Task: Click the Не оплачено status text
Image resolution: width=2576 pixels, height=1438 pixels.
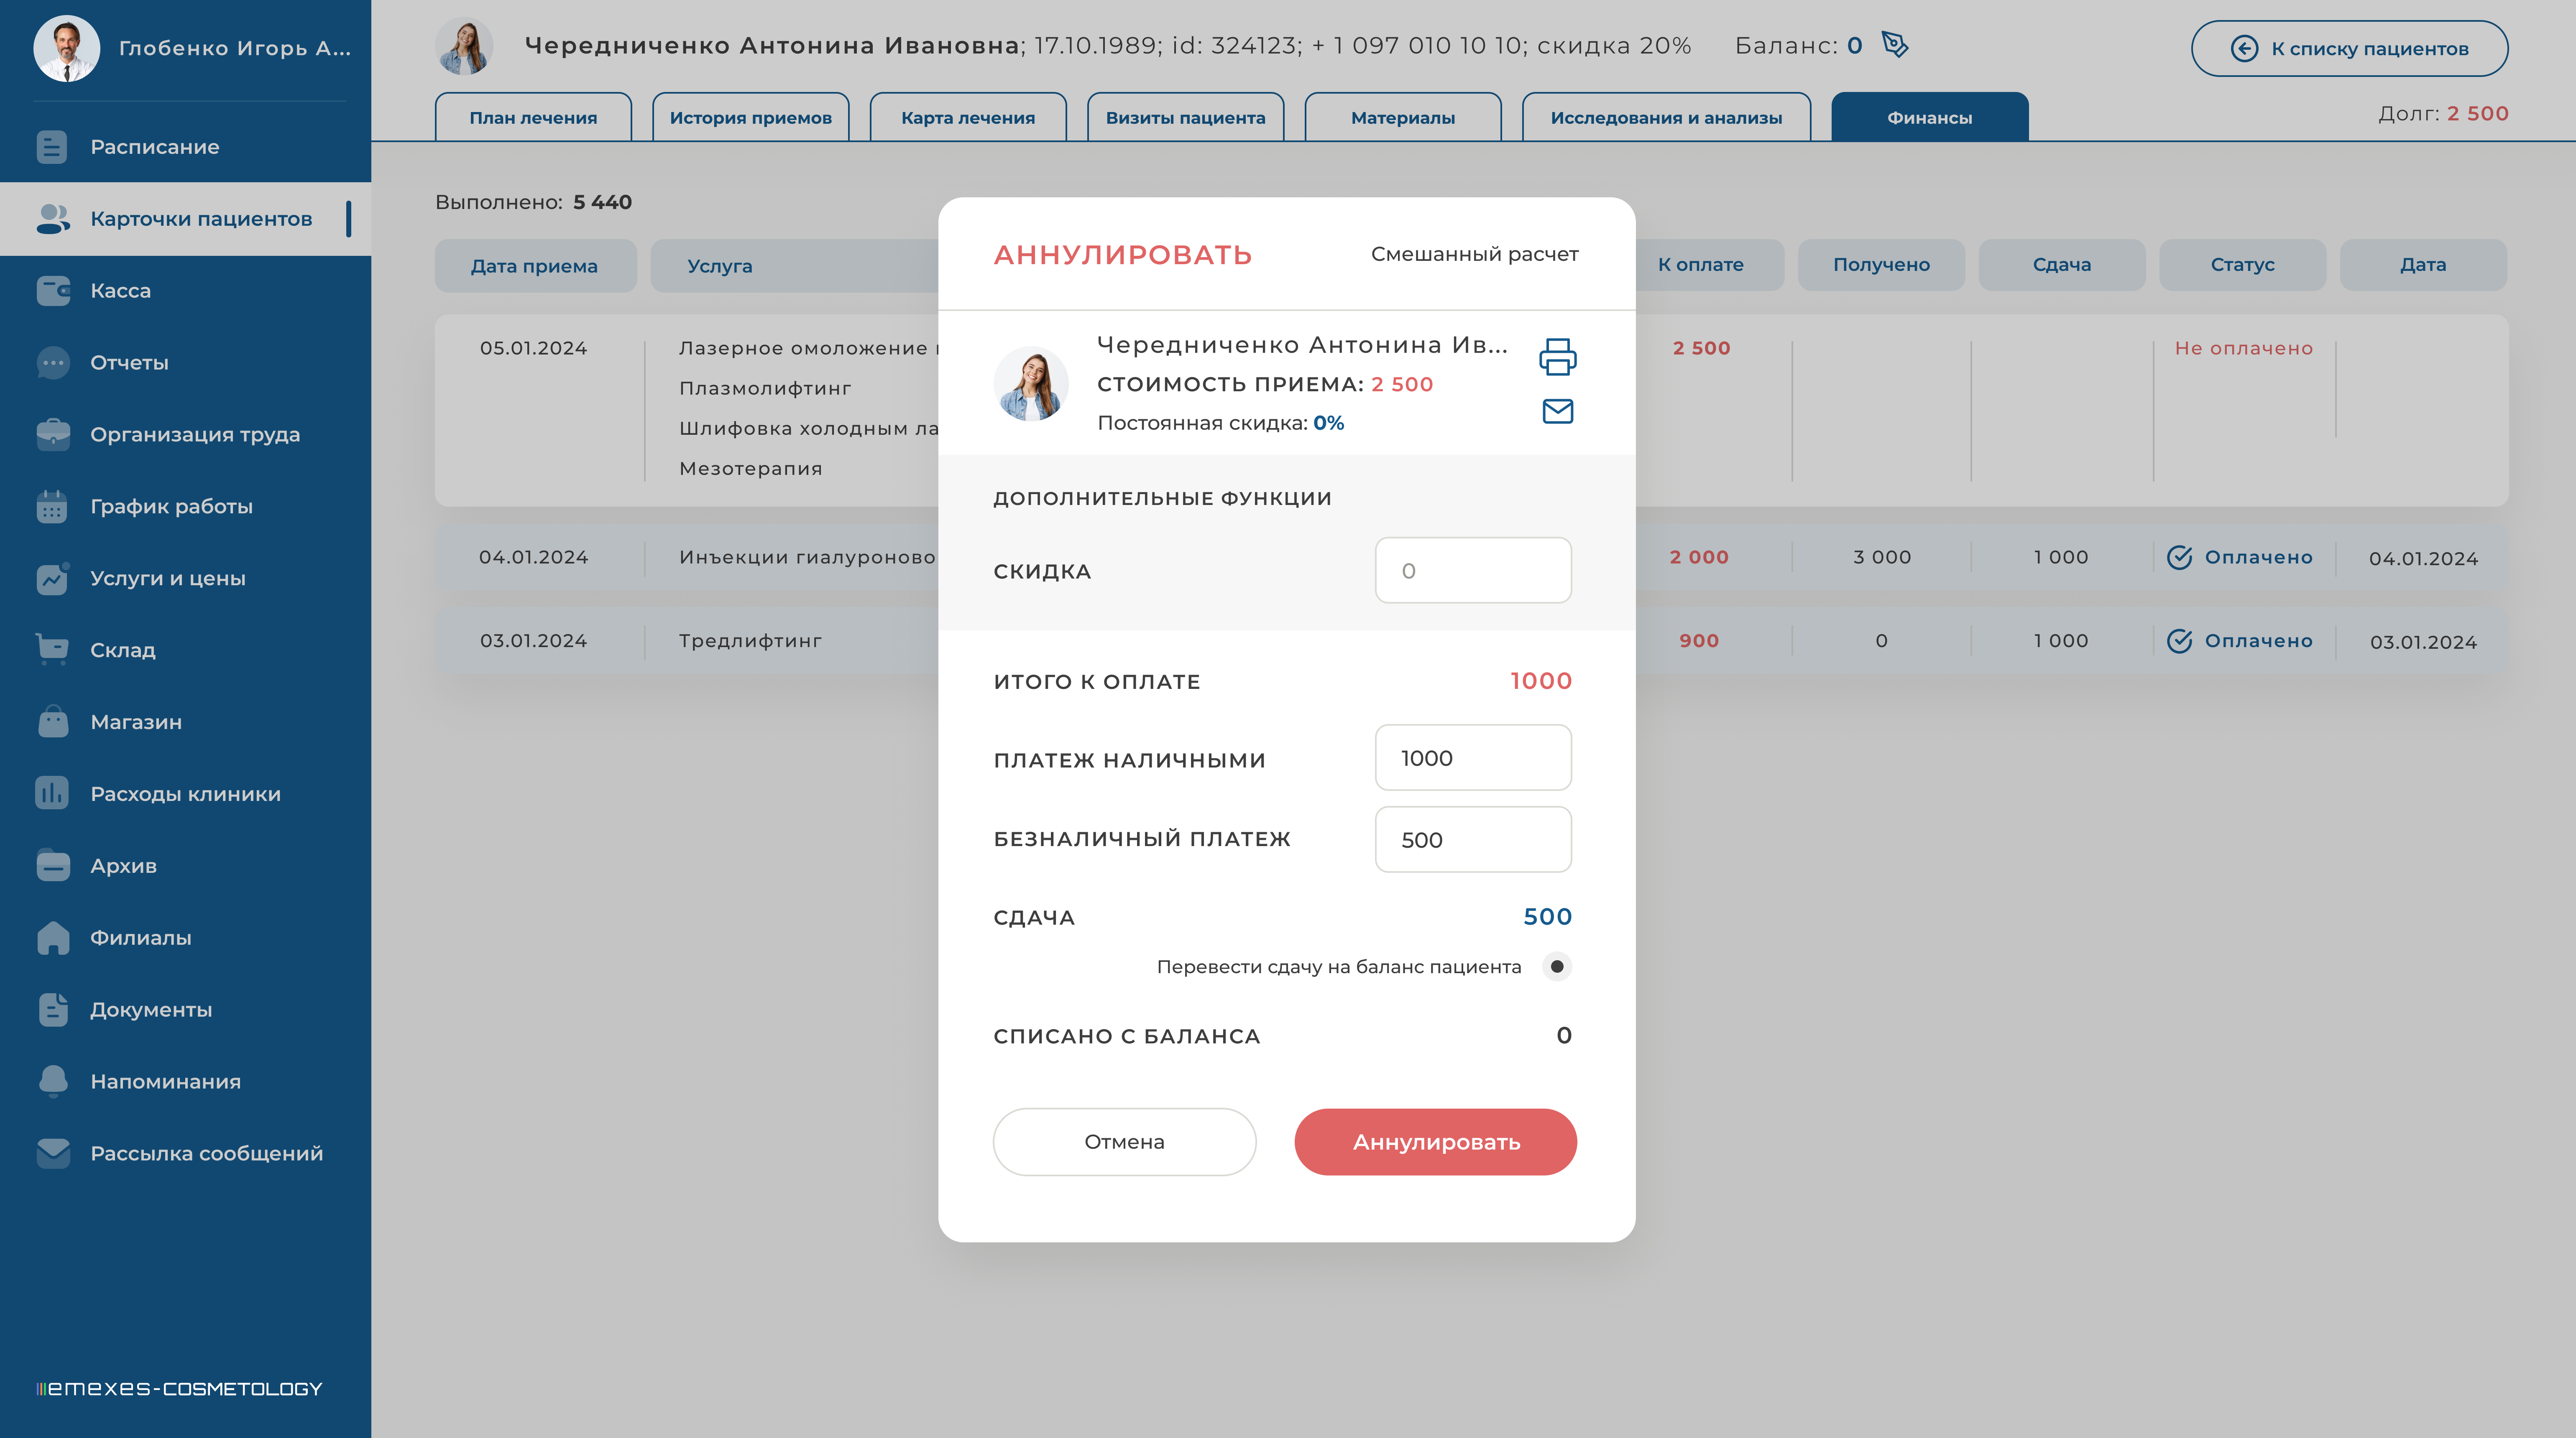Action: point(2243,349)
